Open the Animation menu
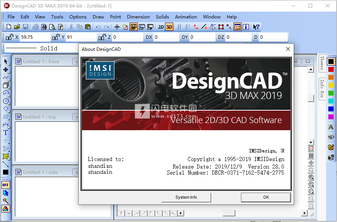Screen dimensions: 337x222 186,17
